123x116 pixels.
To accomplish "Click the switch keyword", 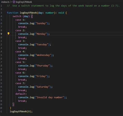I will tap(17, 16).
